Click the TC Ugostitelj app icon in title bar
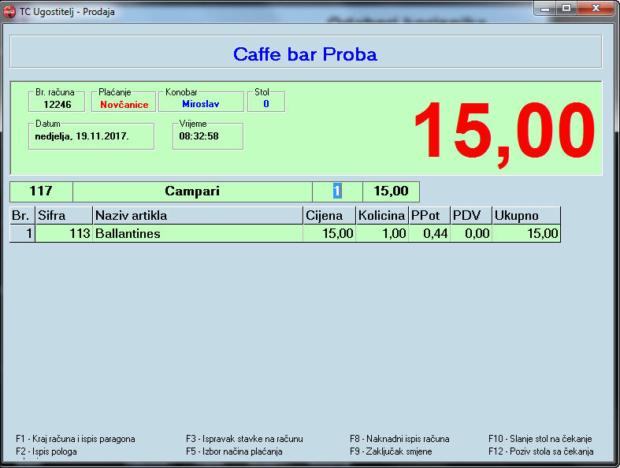 (10, 11)
